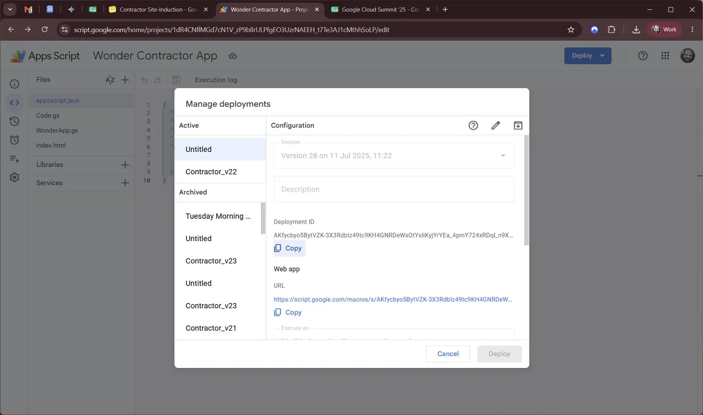Image resolution: width=703 pixels, height=415 pixels.
Task: Add a new file plus icon
Action: (125, 80)
